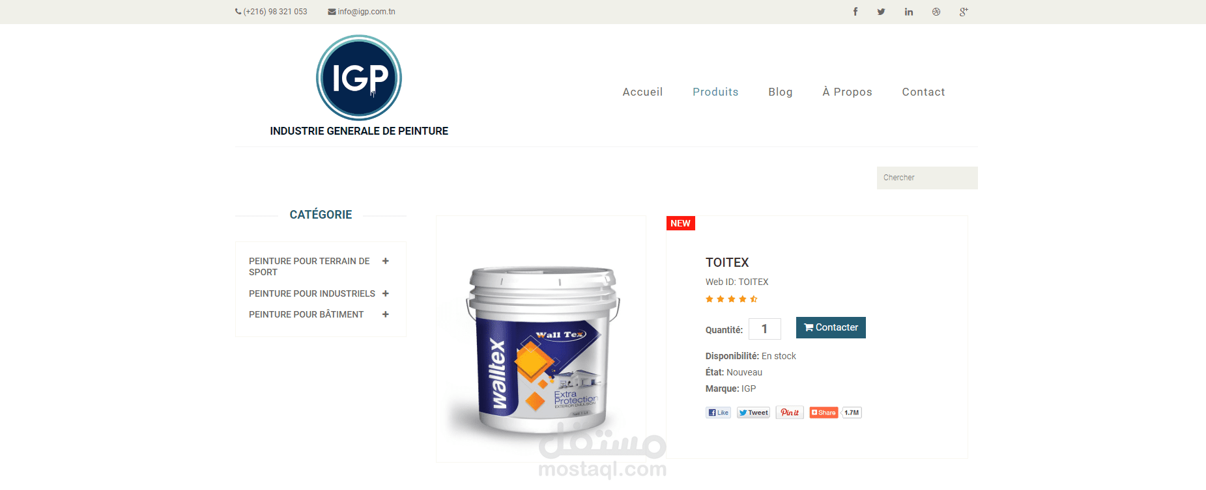The height and width of the screenshot is (490, 1206).
Task: Click the product star rating
Action: (731, 299)
